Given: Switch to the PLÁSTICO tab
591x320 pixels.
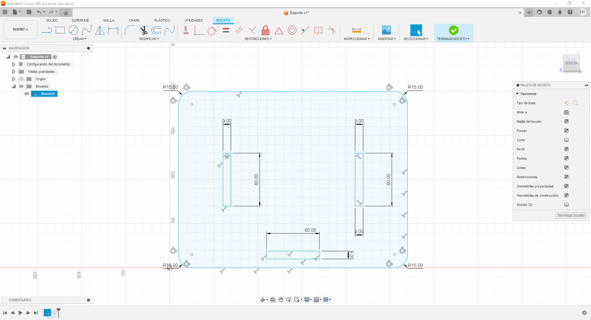Looking at the screenshot, I should coord(162,20).
